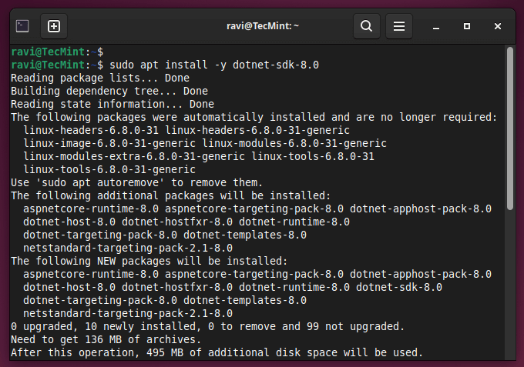Click the ravi@TecMint:~ window title
Image resolution: width=524 pixels, height=367 pixels.
[x=262, y=26]
